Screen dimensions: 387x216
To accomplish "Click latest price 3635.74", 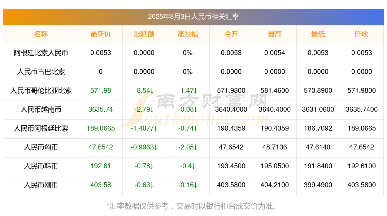I will [x=101, y=110].
